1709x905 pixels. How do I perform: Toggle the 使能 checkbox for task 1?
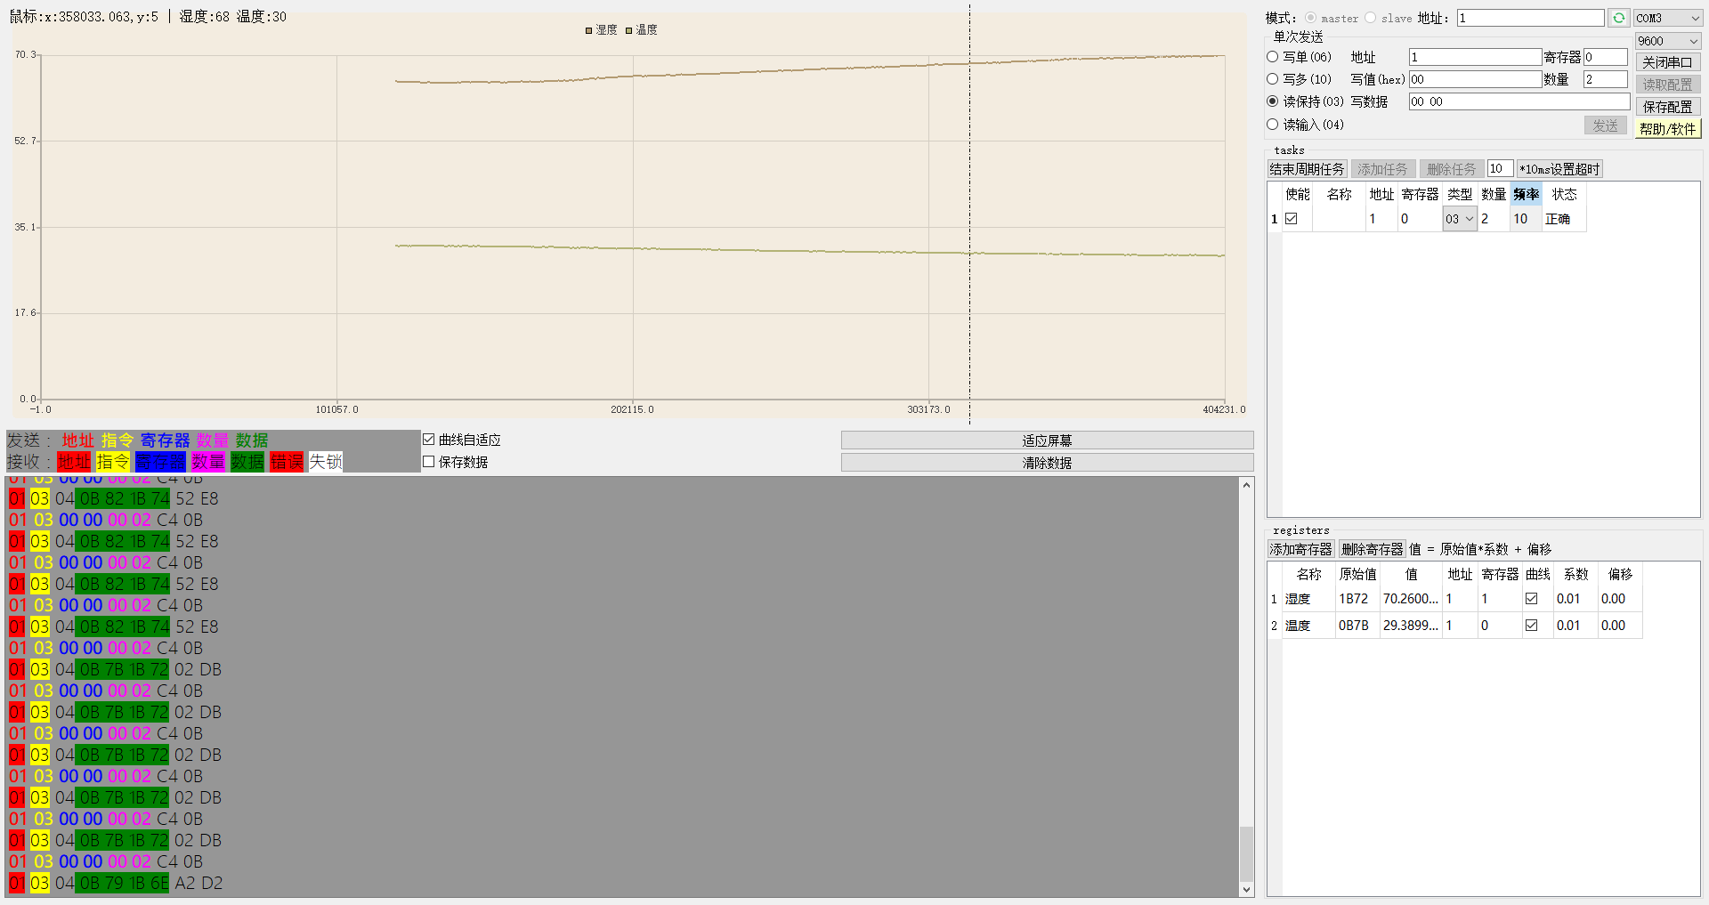coord(1292,218)
